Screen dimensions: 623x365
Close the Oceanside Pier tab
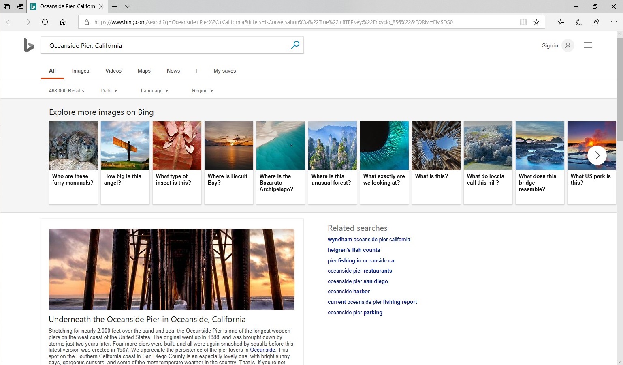[x=101, y=6]
